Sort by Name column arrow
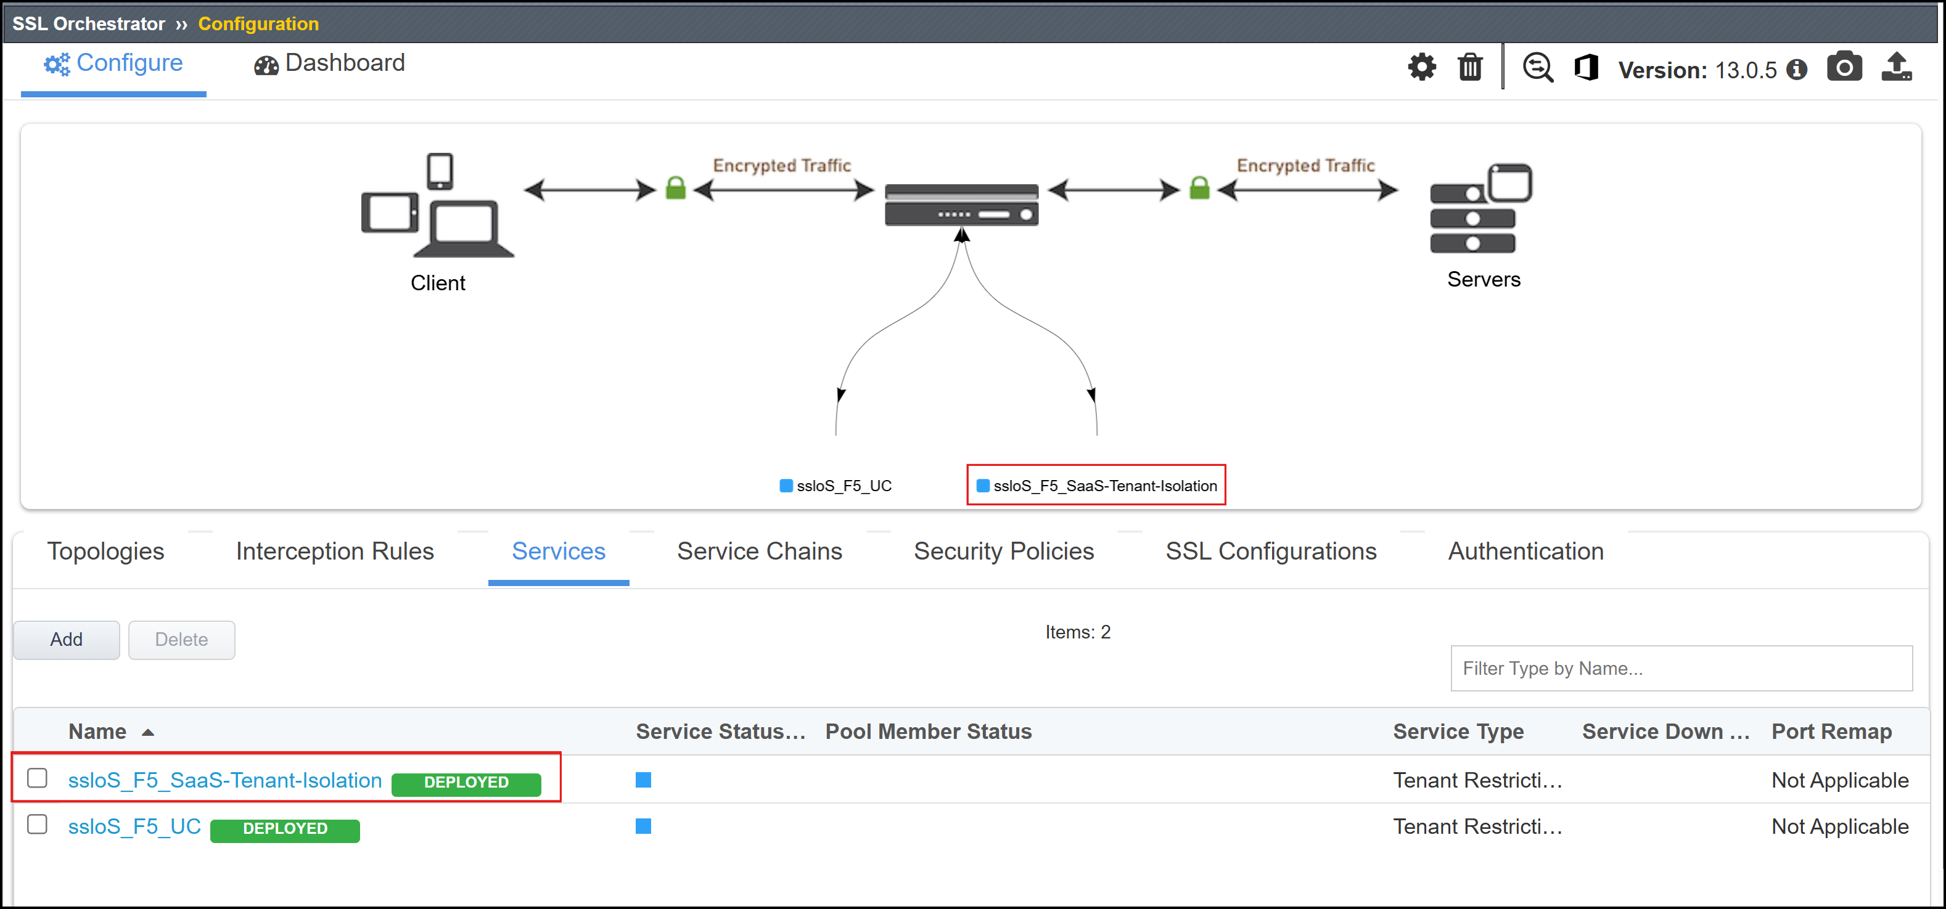1946x909 pixels. (x=148, y=732)
